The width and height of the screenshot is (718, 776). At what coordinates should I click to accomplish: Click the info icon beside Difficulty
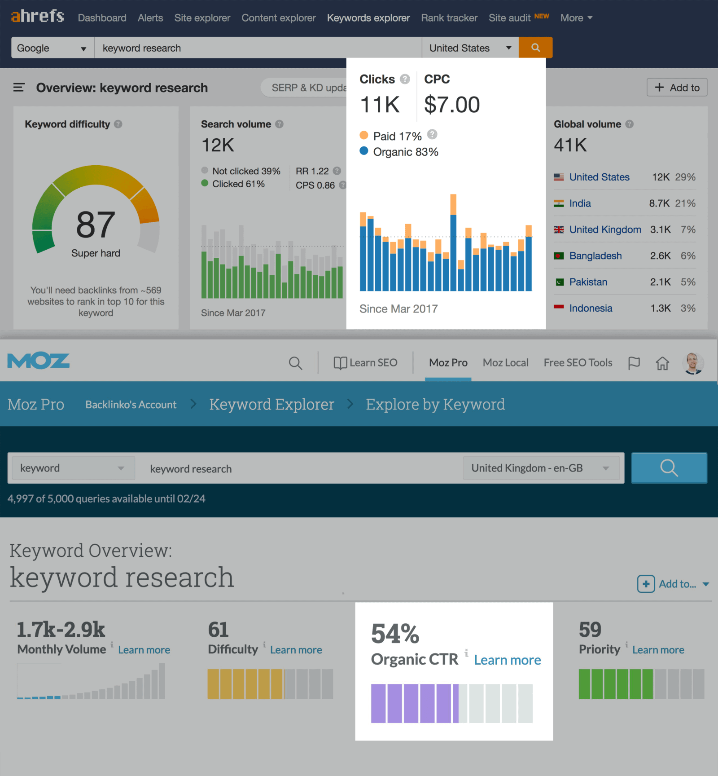click(x=264, y=644)
